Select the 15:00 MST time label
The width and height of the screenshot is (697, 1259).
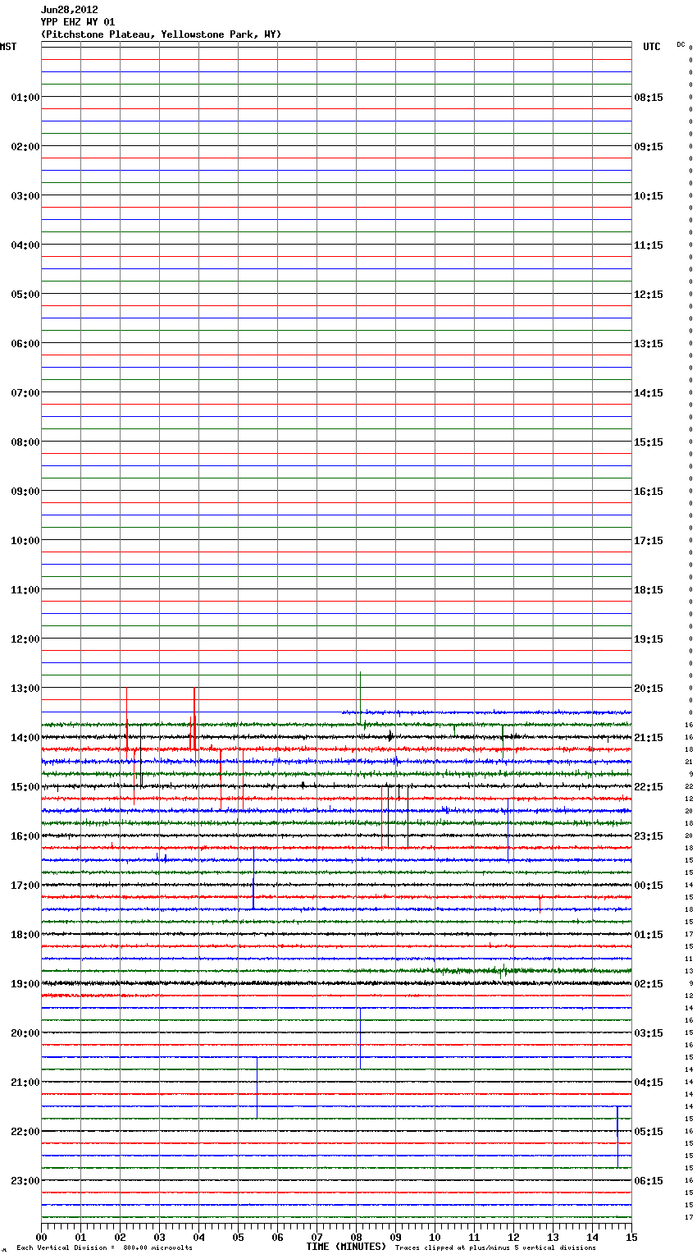point(25,787)
